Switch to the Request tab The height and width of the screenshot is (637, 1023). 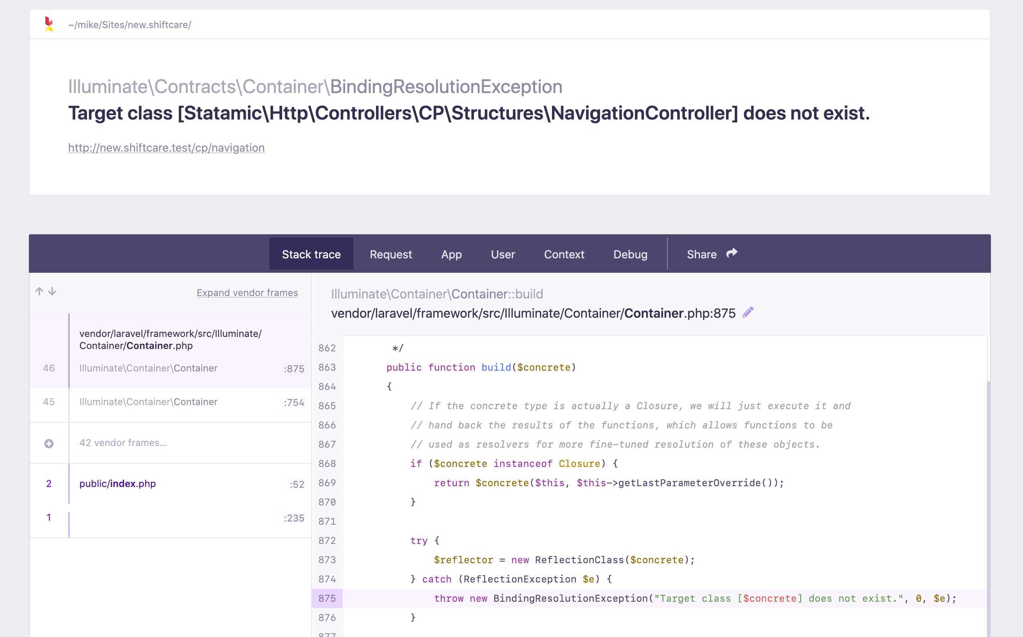(x=391, y=254)
